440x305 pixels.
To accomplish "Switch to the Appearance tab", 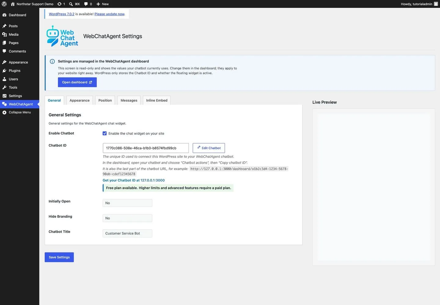I will coord(79,100).
